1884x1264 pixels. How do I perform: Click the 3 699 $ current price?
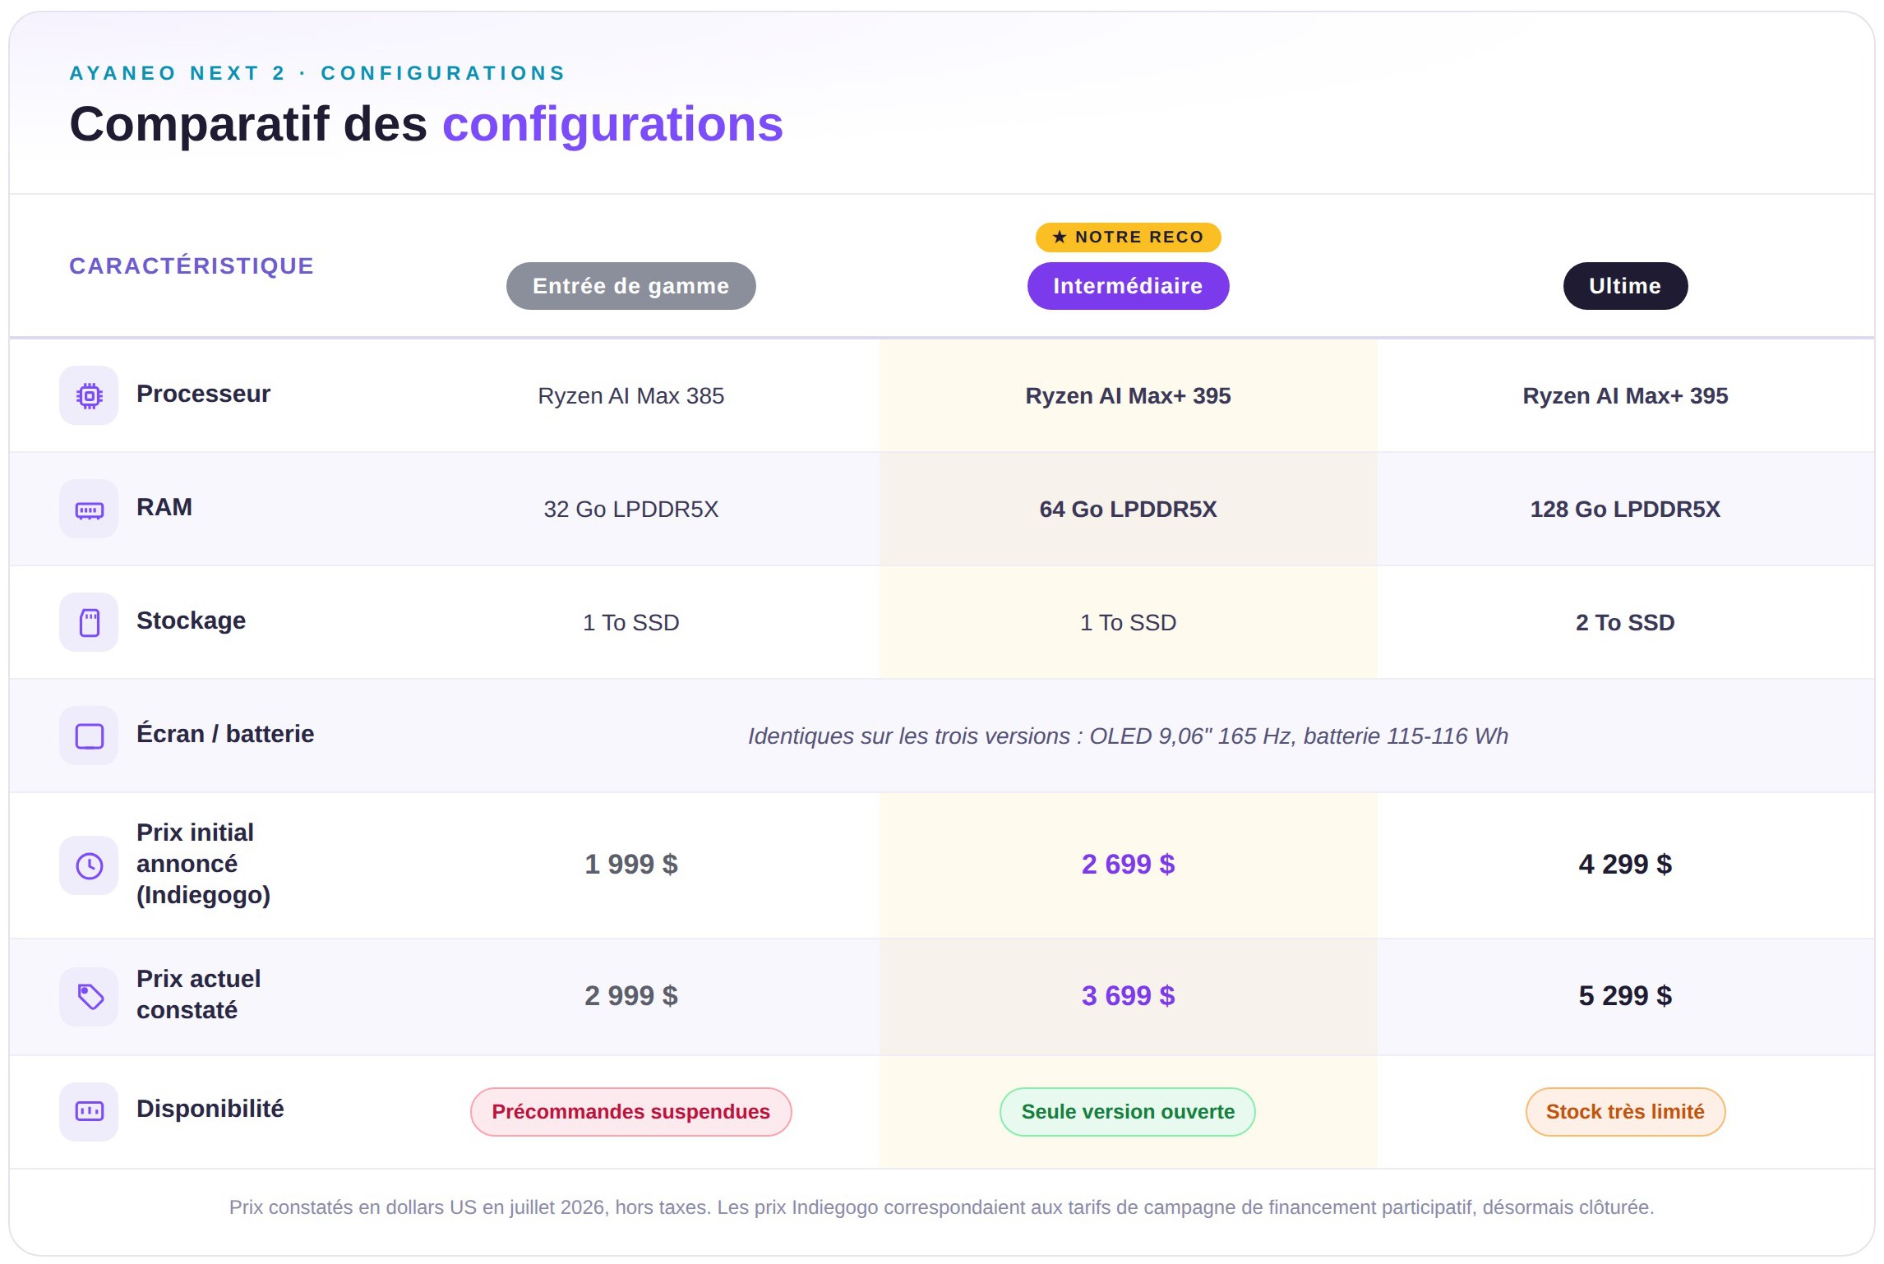point(1128,995)
